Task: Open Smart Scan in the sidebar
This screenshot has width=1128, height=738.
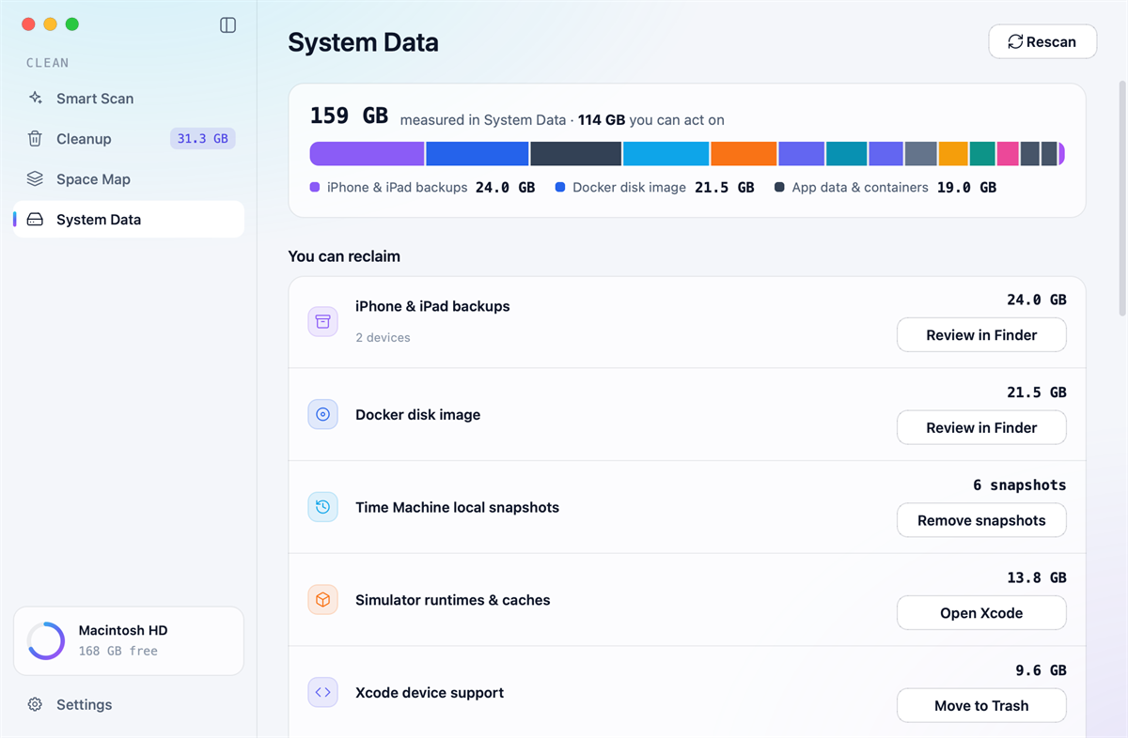Action: point(129,99)
